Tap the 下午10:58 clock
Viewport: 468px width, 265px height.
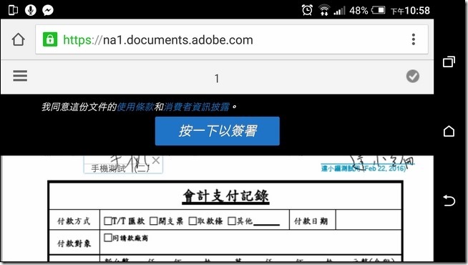[410, 11]
